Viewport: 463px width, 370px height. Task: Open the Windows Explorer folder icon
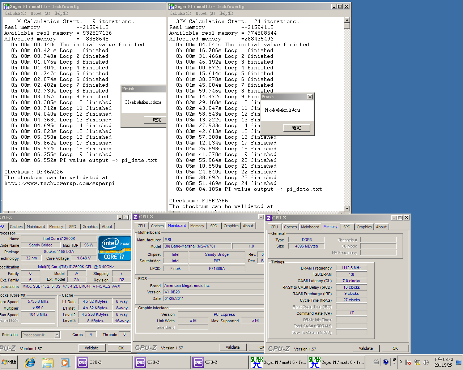point(48,362)
